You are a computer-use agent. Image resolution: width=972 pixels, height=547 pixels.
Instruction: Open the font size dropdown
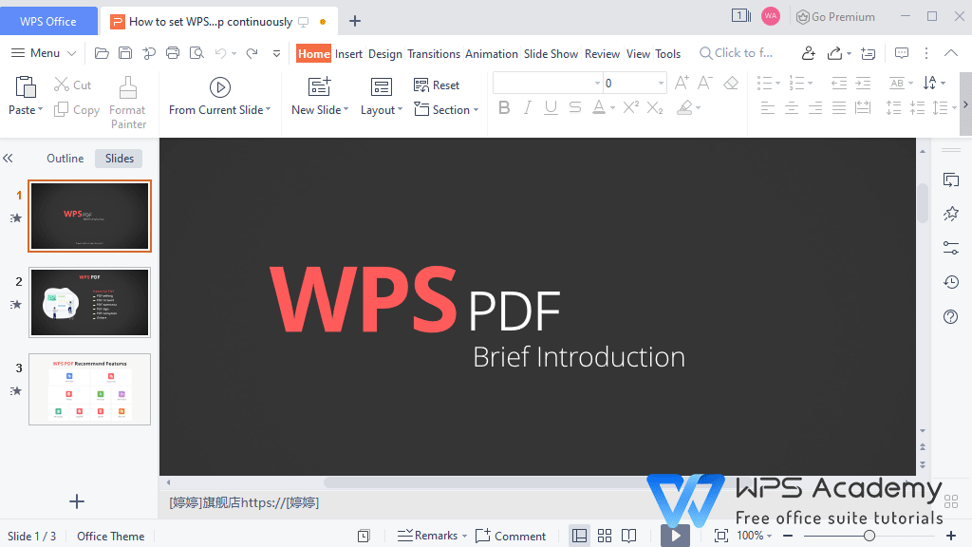(661, 83)
